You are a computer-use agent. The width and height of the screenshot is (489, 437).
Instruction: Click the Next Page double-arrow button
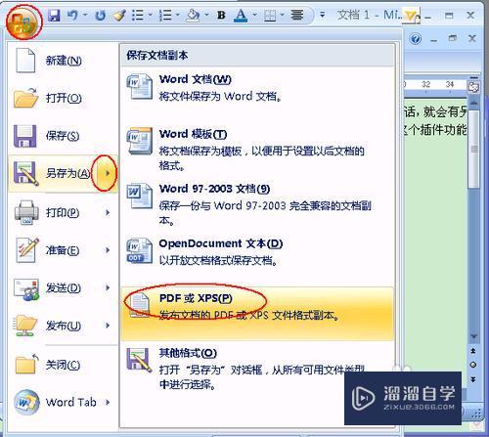tap(473, 379)
